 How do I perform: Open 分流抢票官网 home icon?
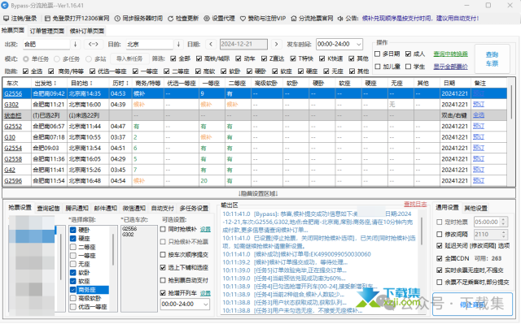294,19
